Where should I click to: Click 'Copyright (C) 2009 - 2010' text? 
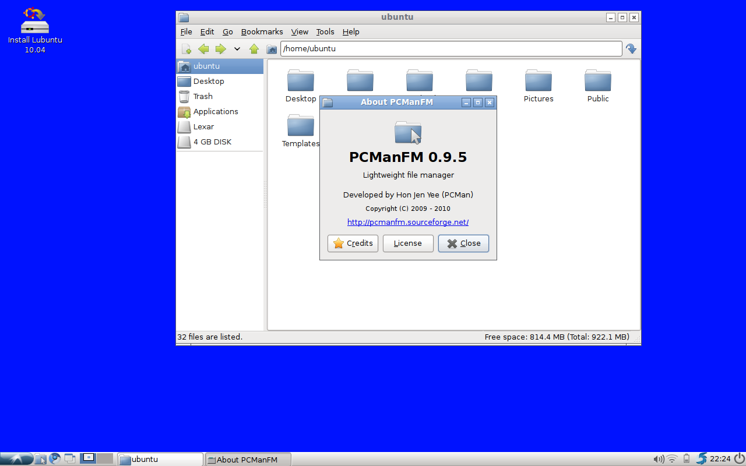(408, 209)
